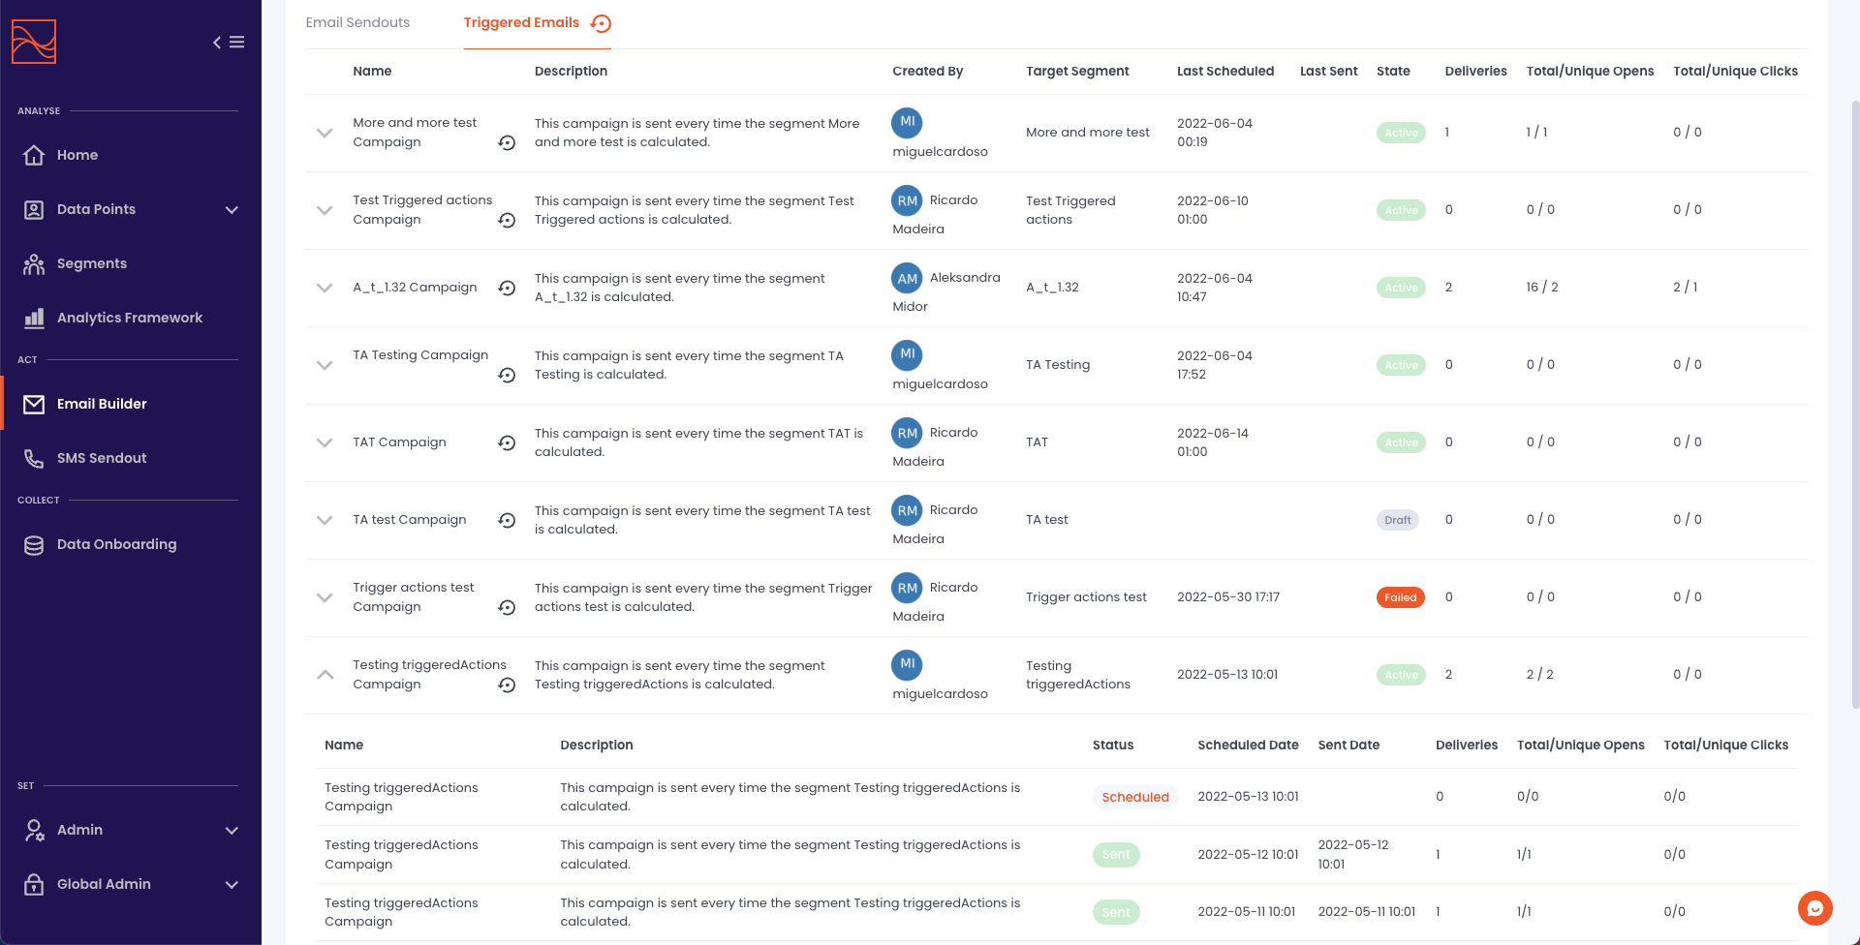Click Analytics Framework chart icon
Viewport: 1860px width, 945px height.
pyautogui.click(x=34, y=318)
